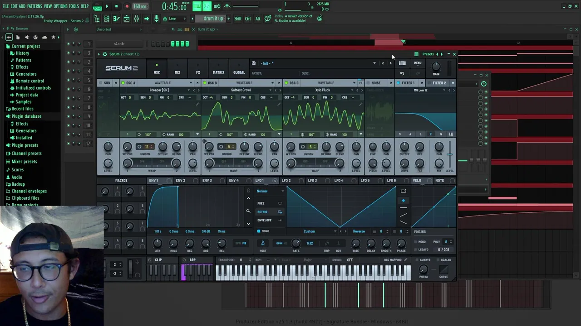The image size is (581, 326).
Task: Click the microphone recording icon
Action: click(157, 19)
